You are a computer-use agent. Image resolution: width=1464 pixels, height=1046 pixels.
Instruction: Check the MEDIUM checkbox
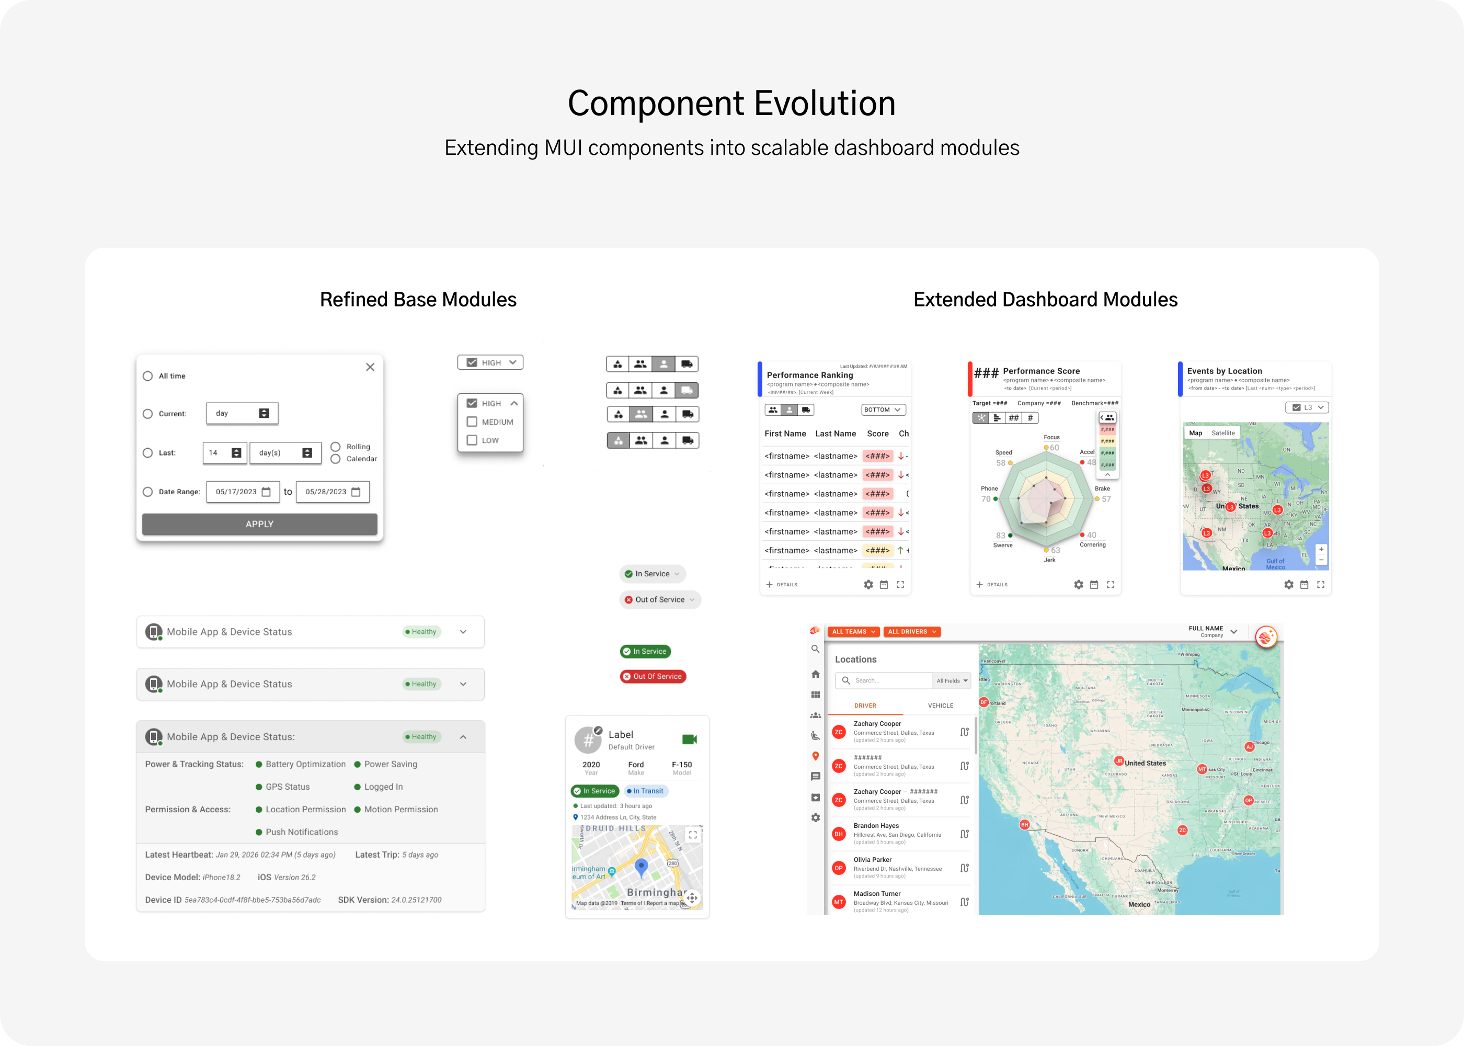point(472,422)
